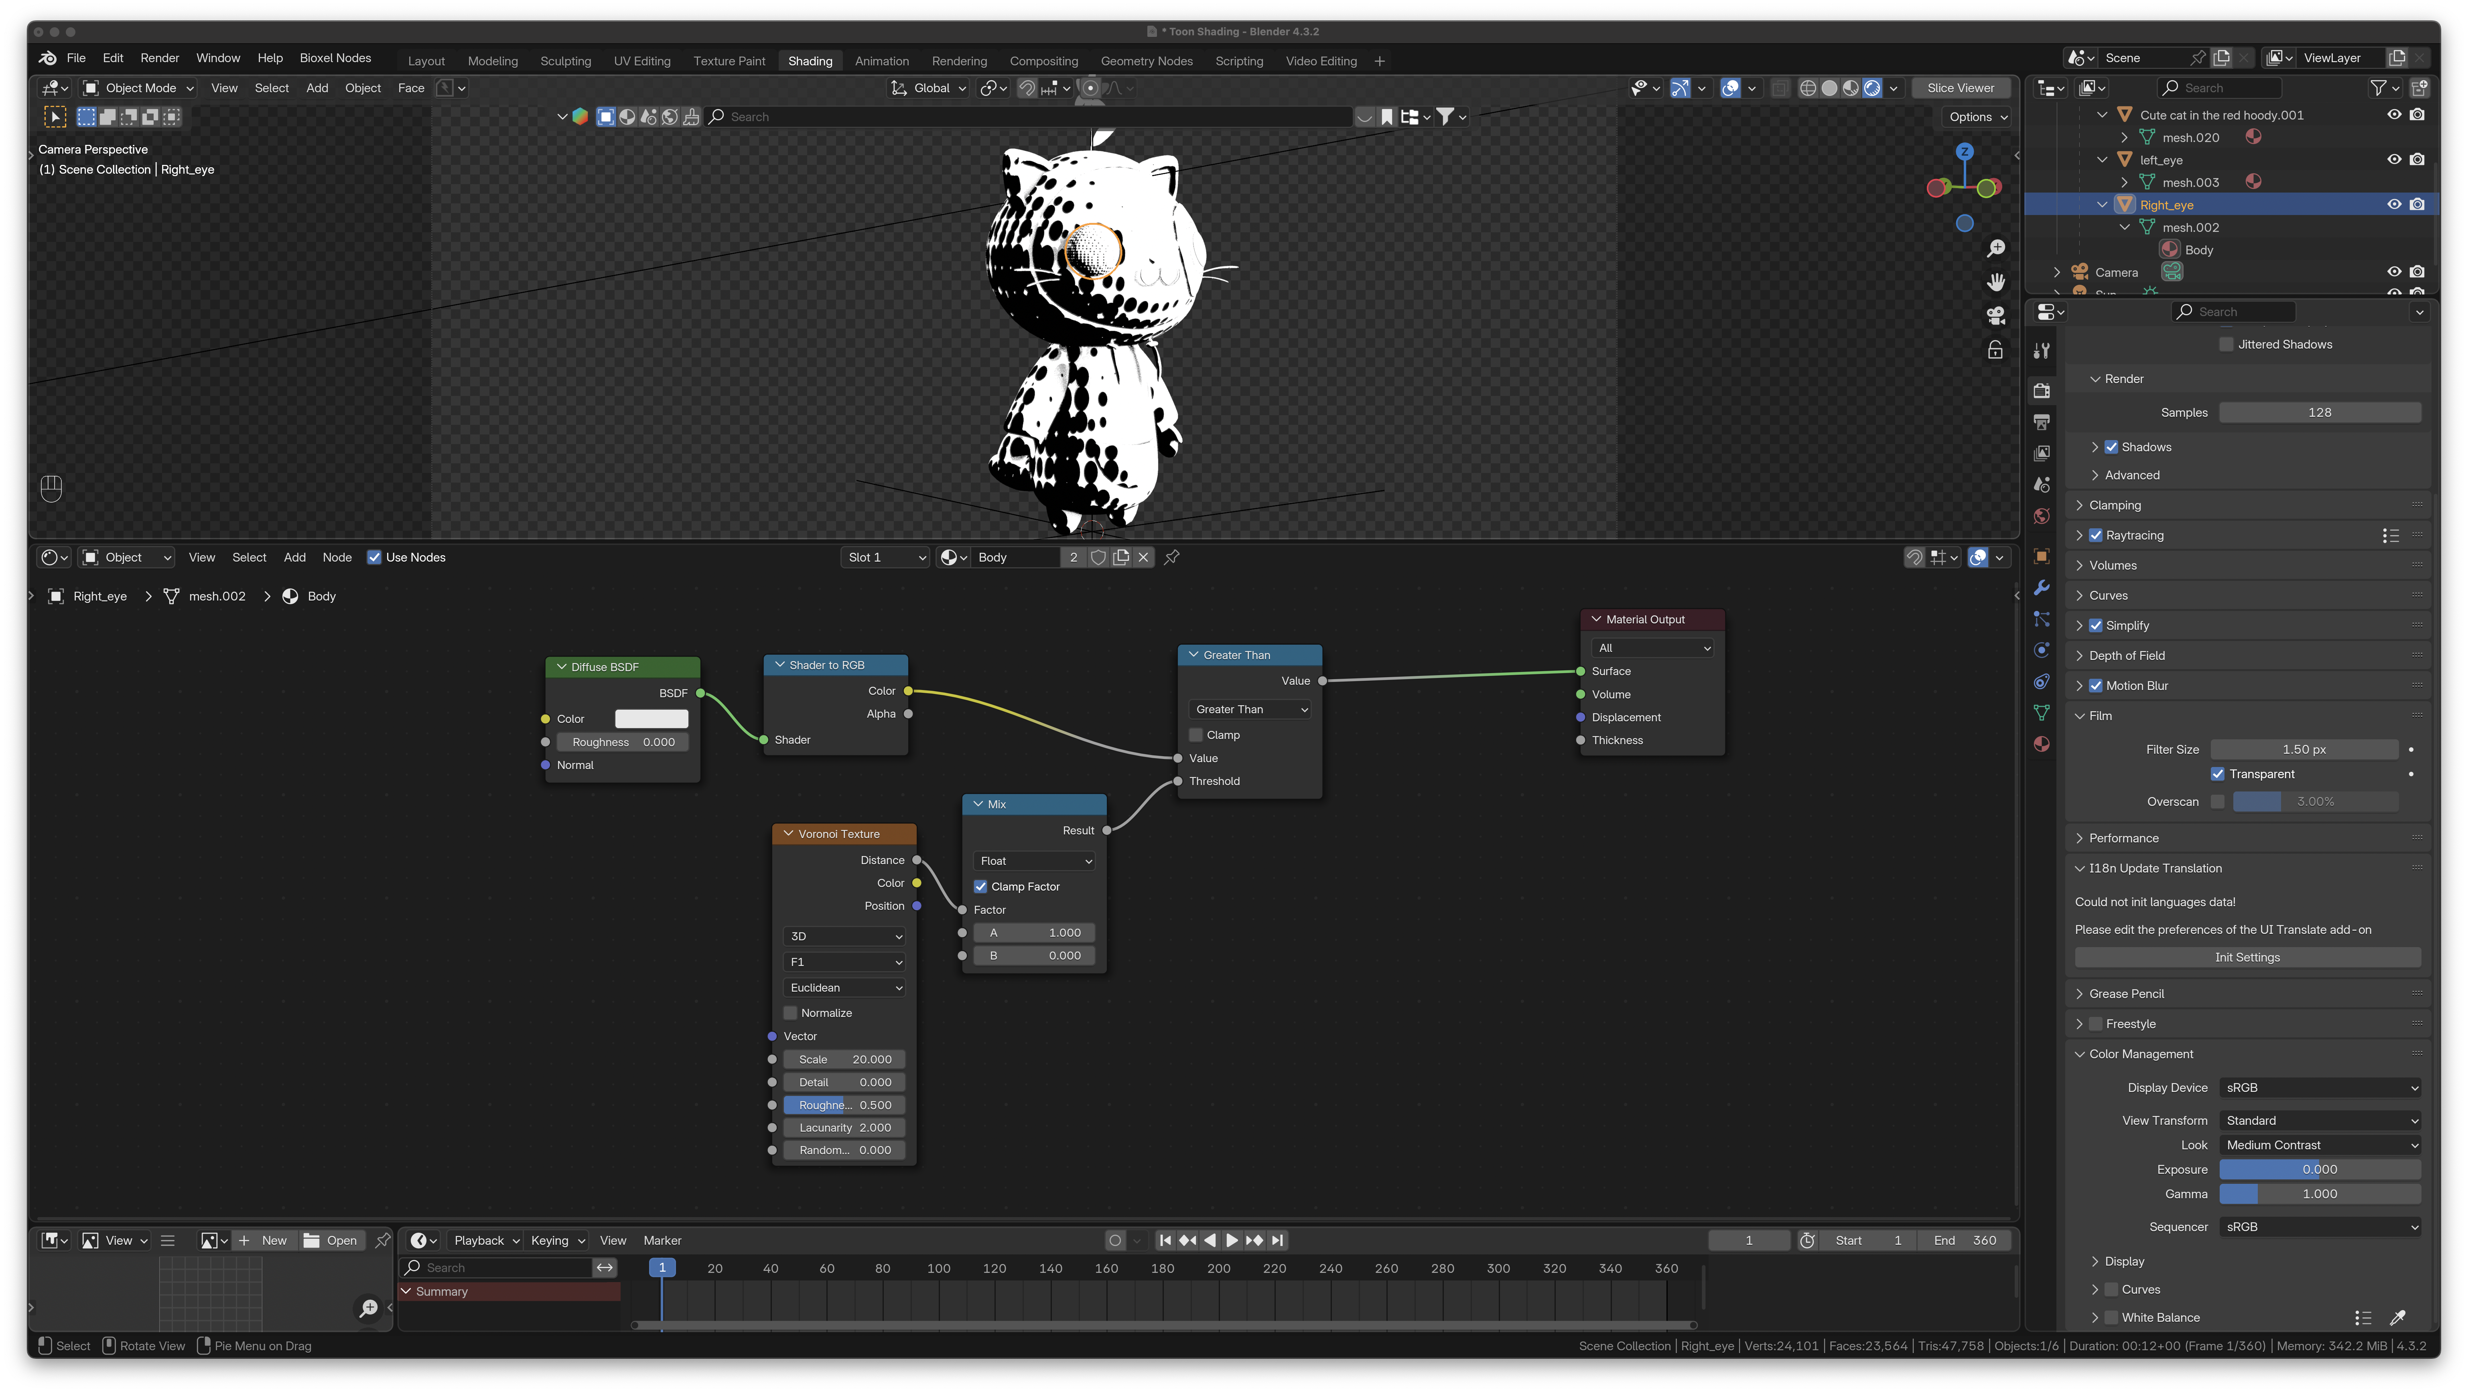Click the Open image button

pos(331,1241)
